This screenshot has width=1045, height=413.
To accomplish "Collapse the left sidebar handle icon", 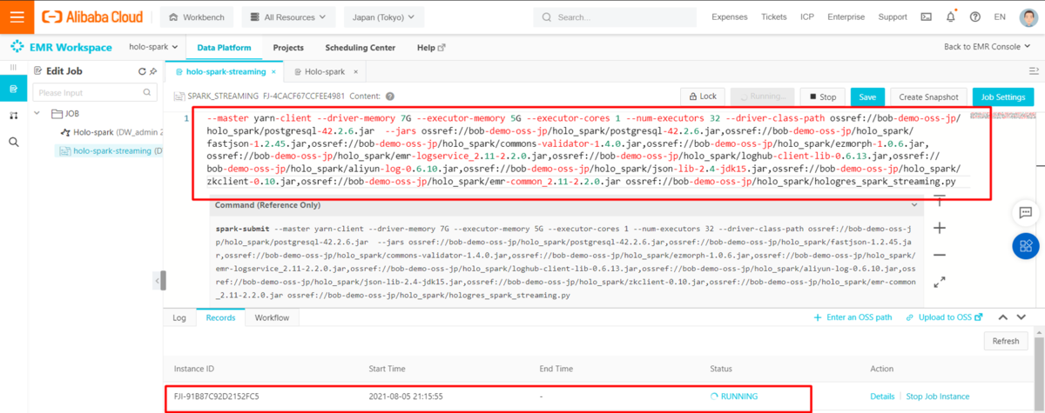I will tap(13, 68).
